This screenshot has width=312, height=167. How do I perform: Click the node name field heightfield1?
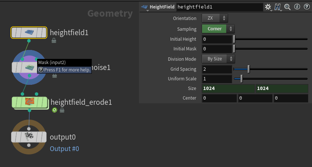pyautogui.click(x=219, y=7)
